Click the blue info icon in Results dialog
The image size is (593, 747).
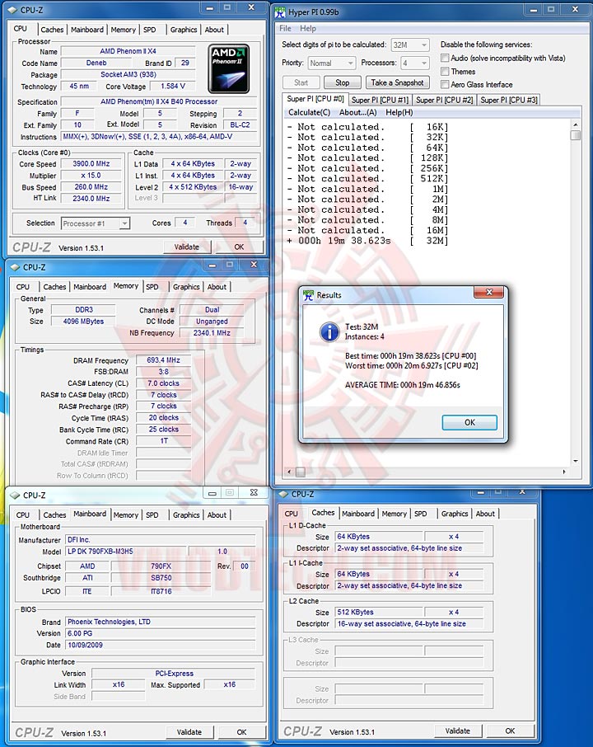point(329,331)
